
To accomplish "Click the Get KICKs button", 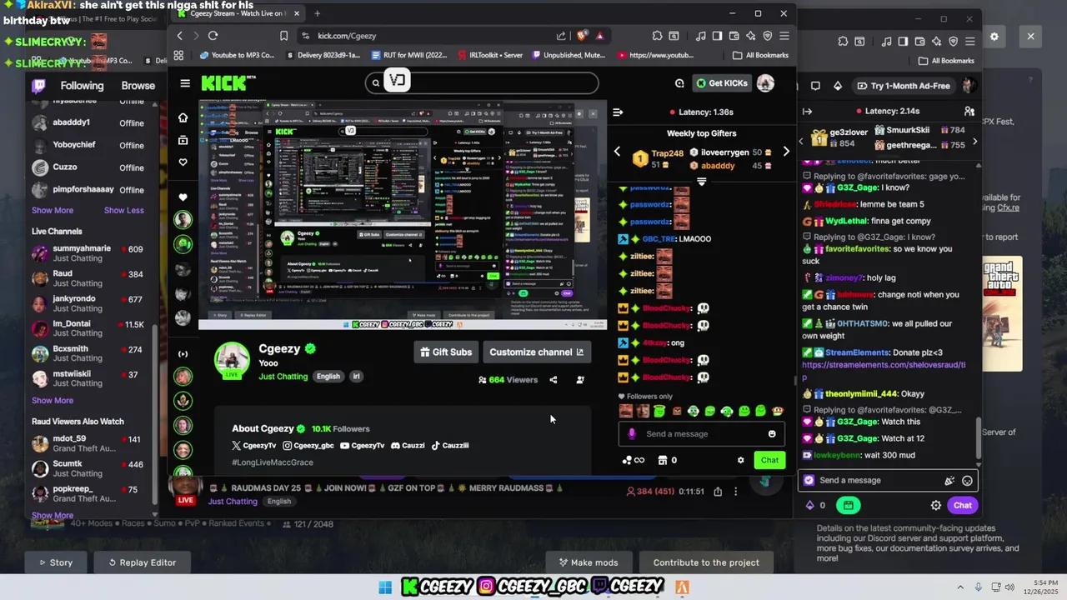I will click(722, 83).
